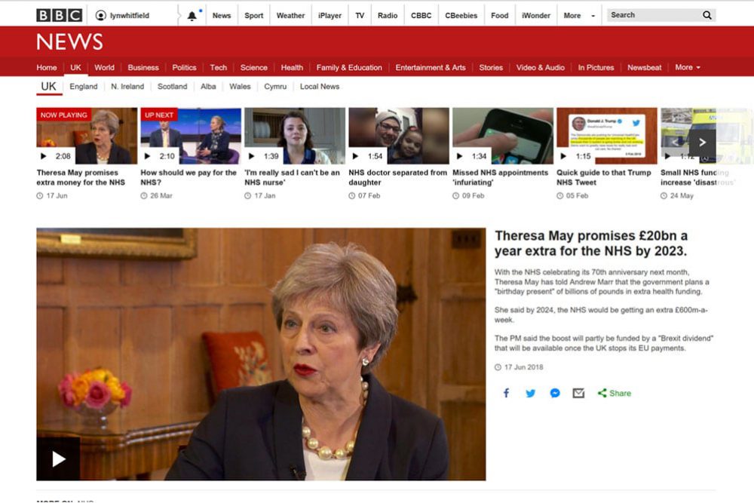Open the Scotland sub-section

coord(172,87)
